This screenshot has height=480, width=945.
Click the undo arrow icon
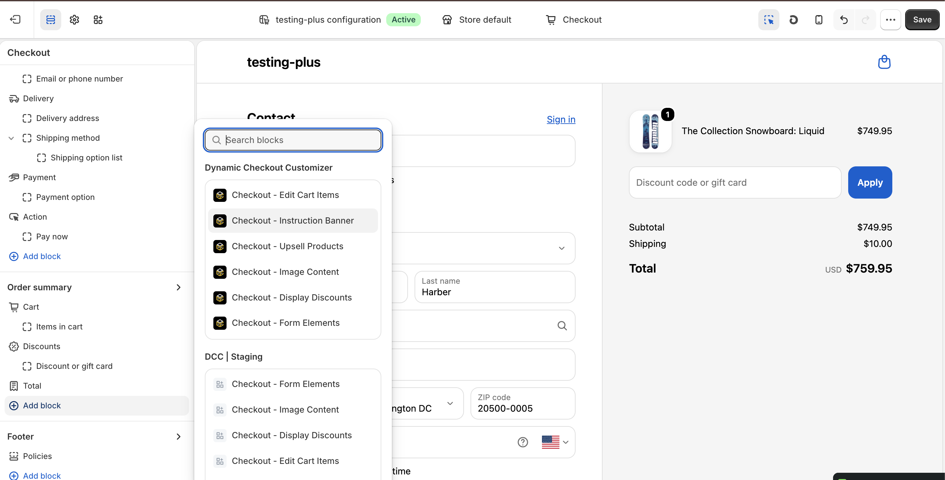[844, 20]
